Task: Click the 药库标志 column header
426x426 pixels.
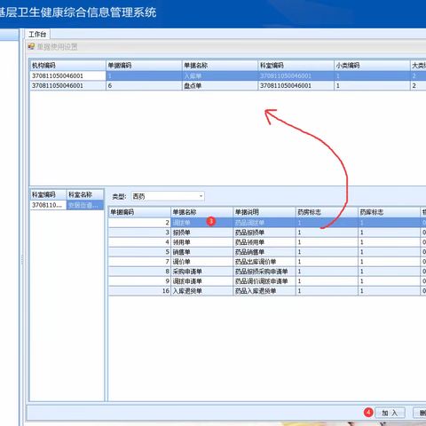Action: pyautogui.click(x=389, y=212)
